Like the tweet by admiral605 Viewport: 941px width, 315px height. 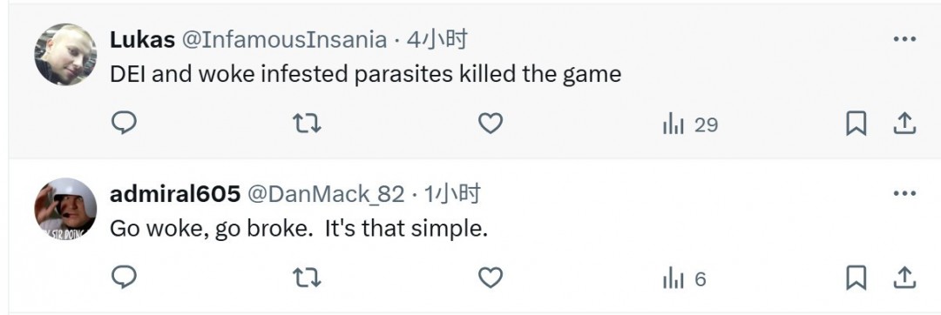(x=491, y=278)
